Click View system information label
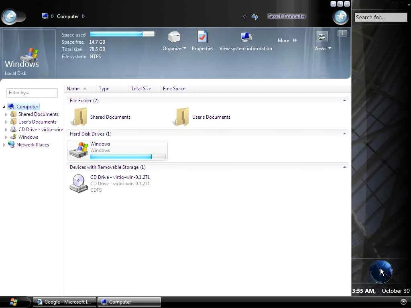Screen dimensions: 411x308 click(x=246, y=49)
